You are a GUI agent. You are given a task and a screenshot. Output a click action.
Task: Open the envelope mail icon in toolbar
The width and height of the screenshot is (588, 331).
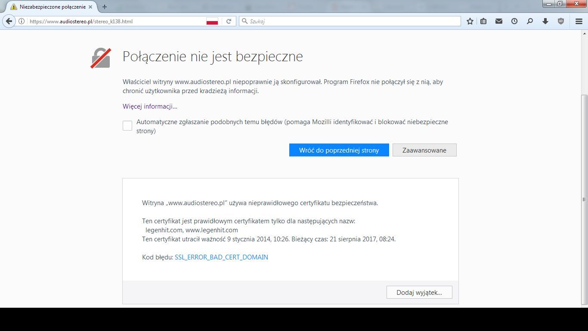tap(499, 21)
